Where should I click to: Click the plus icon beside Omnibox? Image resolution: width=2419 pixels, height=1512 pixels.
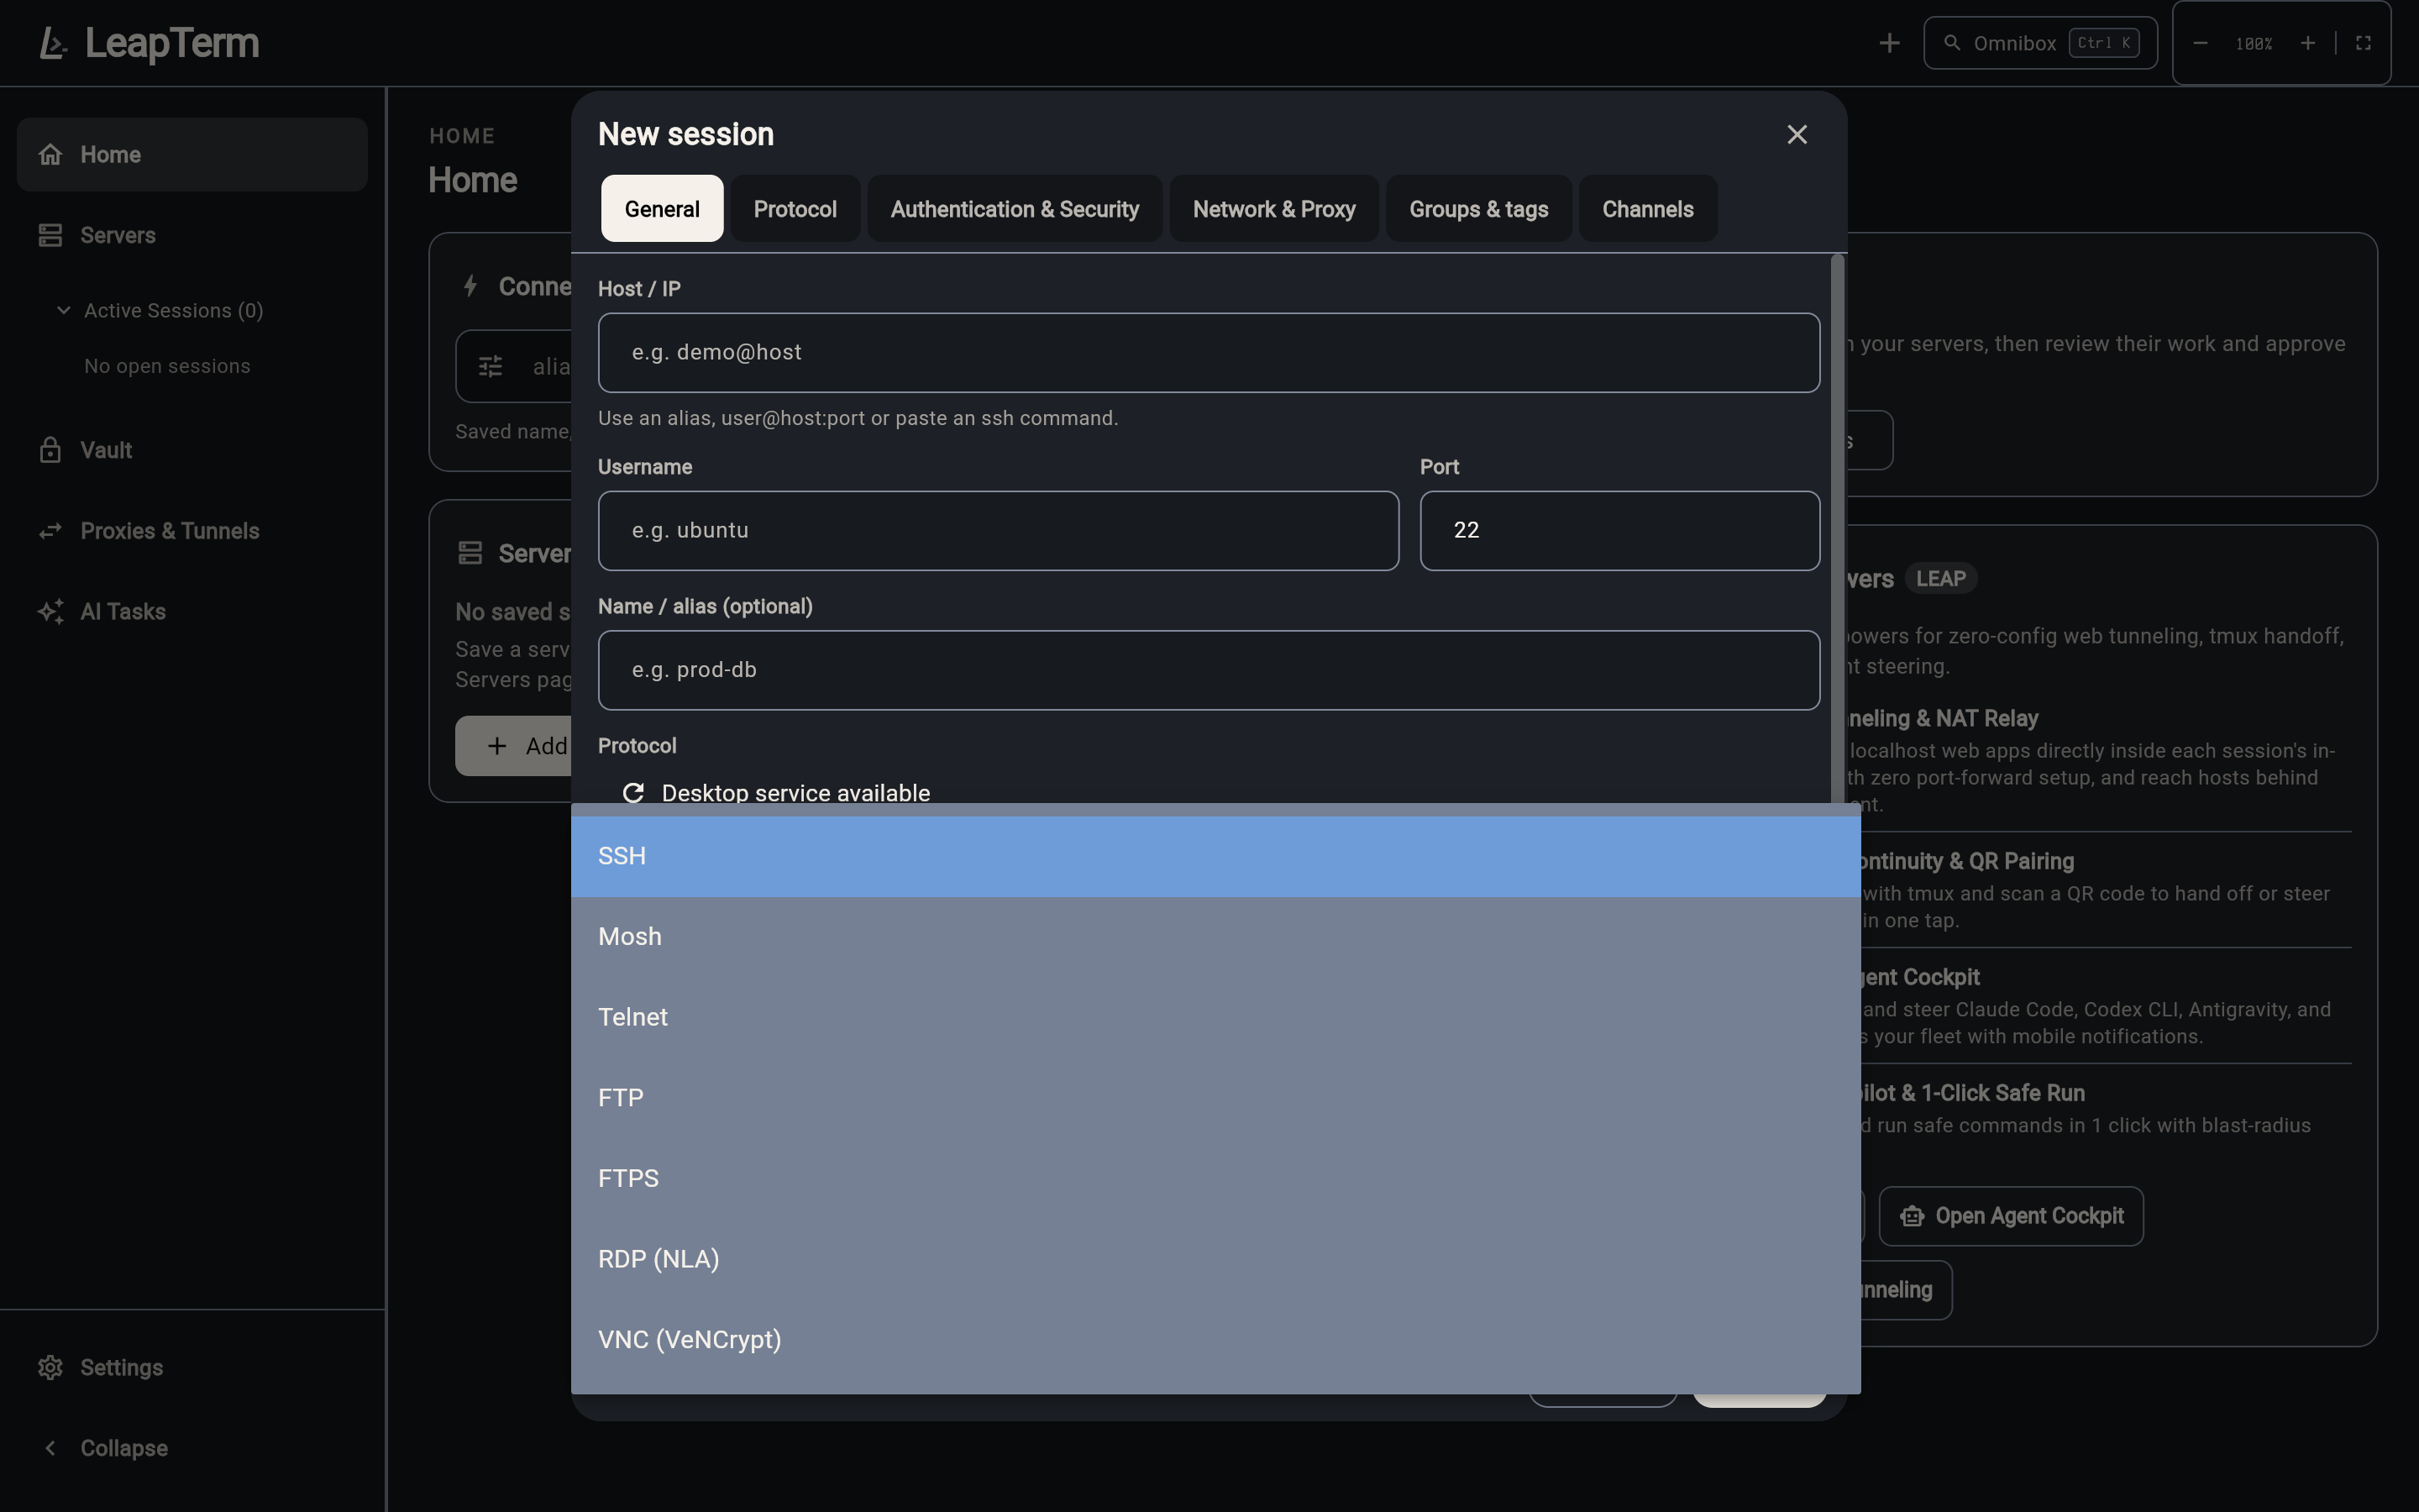1889,43
